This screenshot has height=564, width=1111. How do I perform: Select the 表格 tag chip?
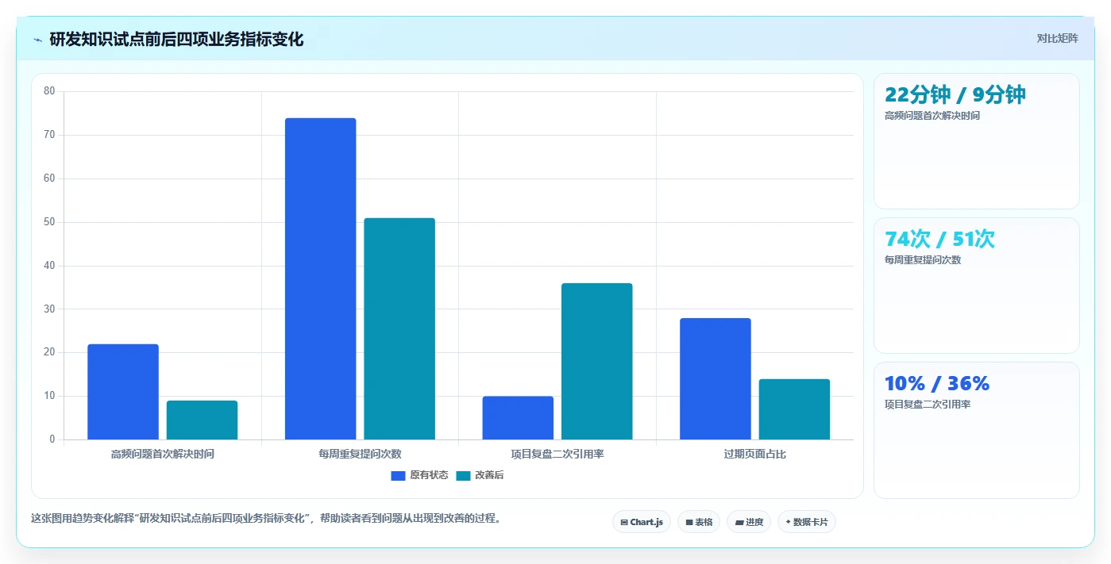[699, 522]
